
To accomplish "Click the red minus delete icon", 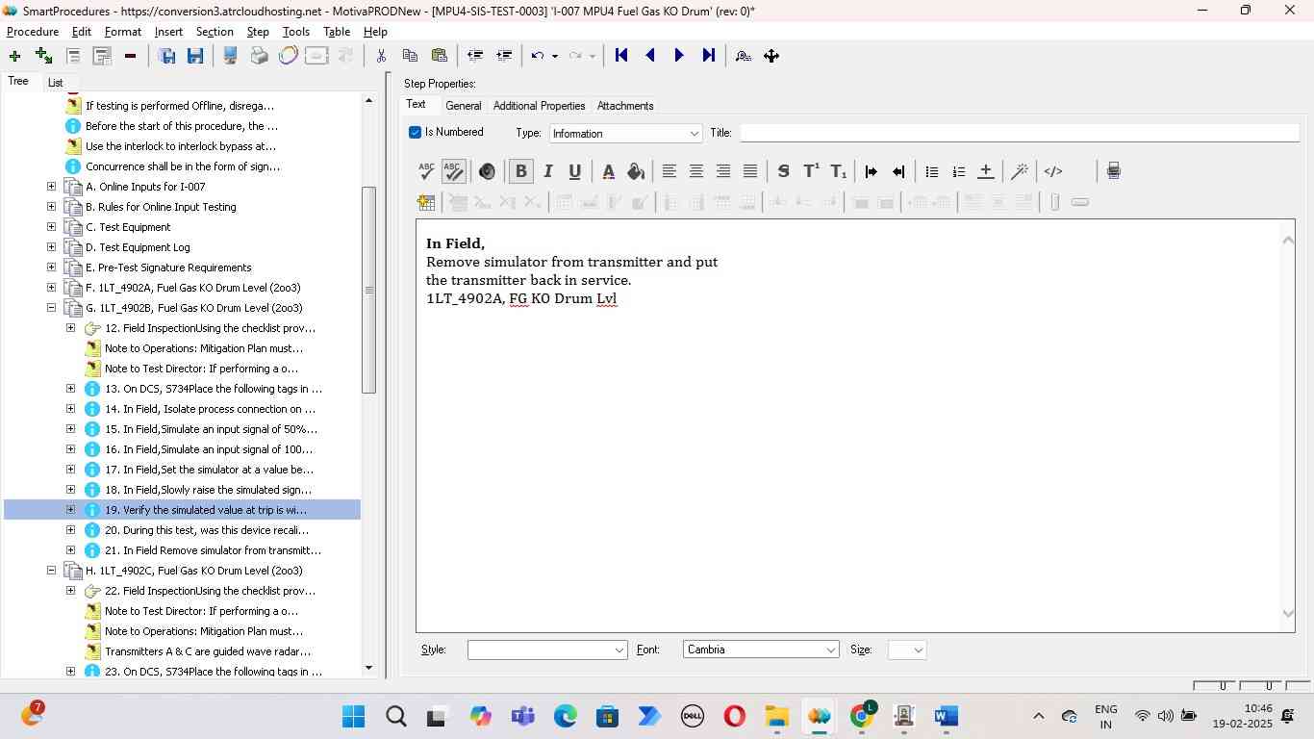I will click(130, 56).
